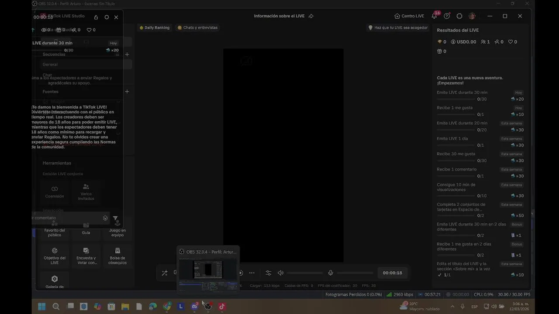This screenshot has width=559, height=314.
Task: Add a new scene with Secuencias plus
Action: coord(127,55)
